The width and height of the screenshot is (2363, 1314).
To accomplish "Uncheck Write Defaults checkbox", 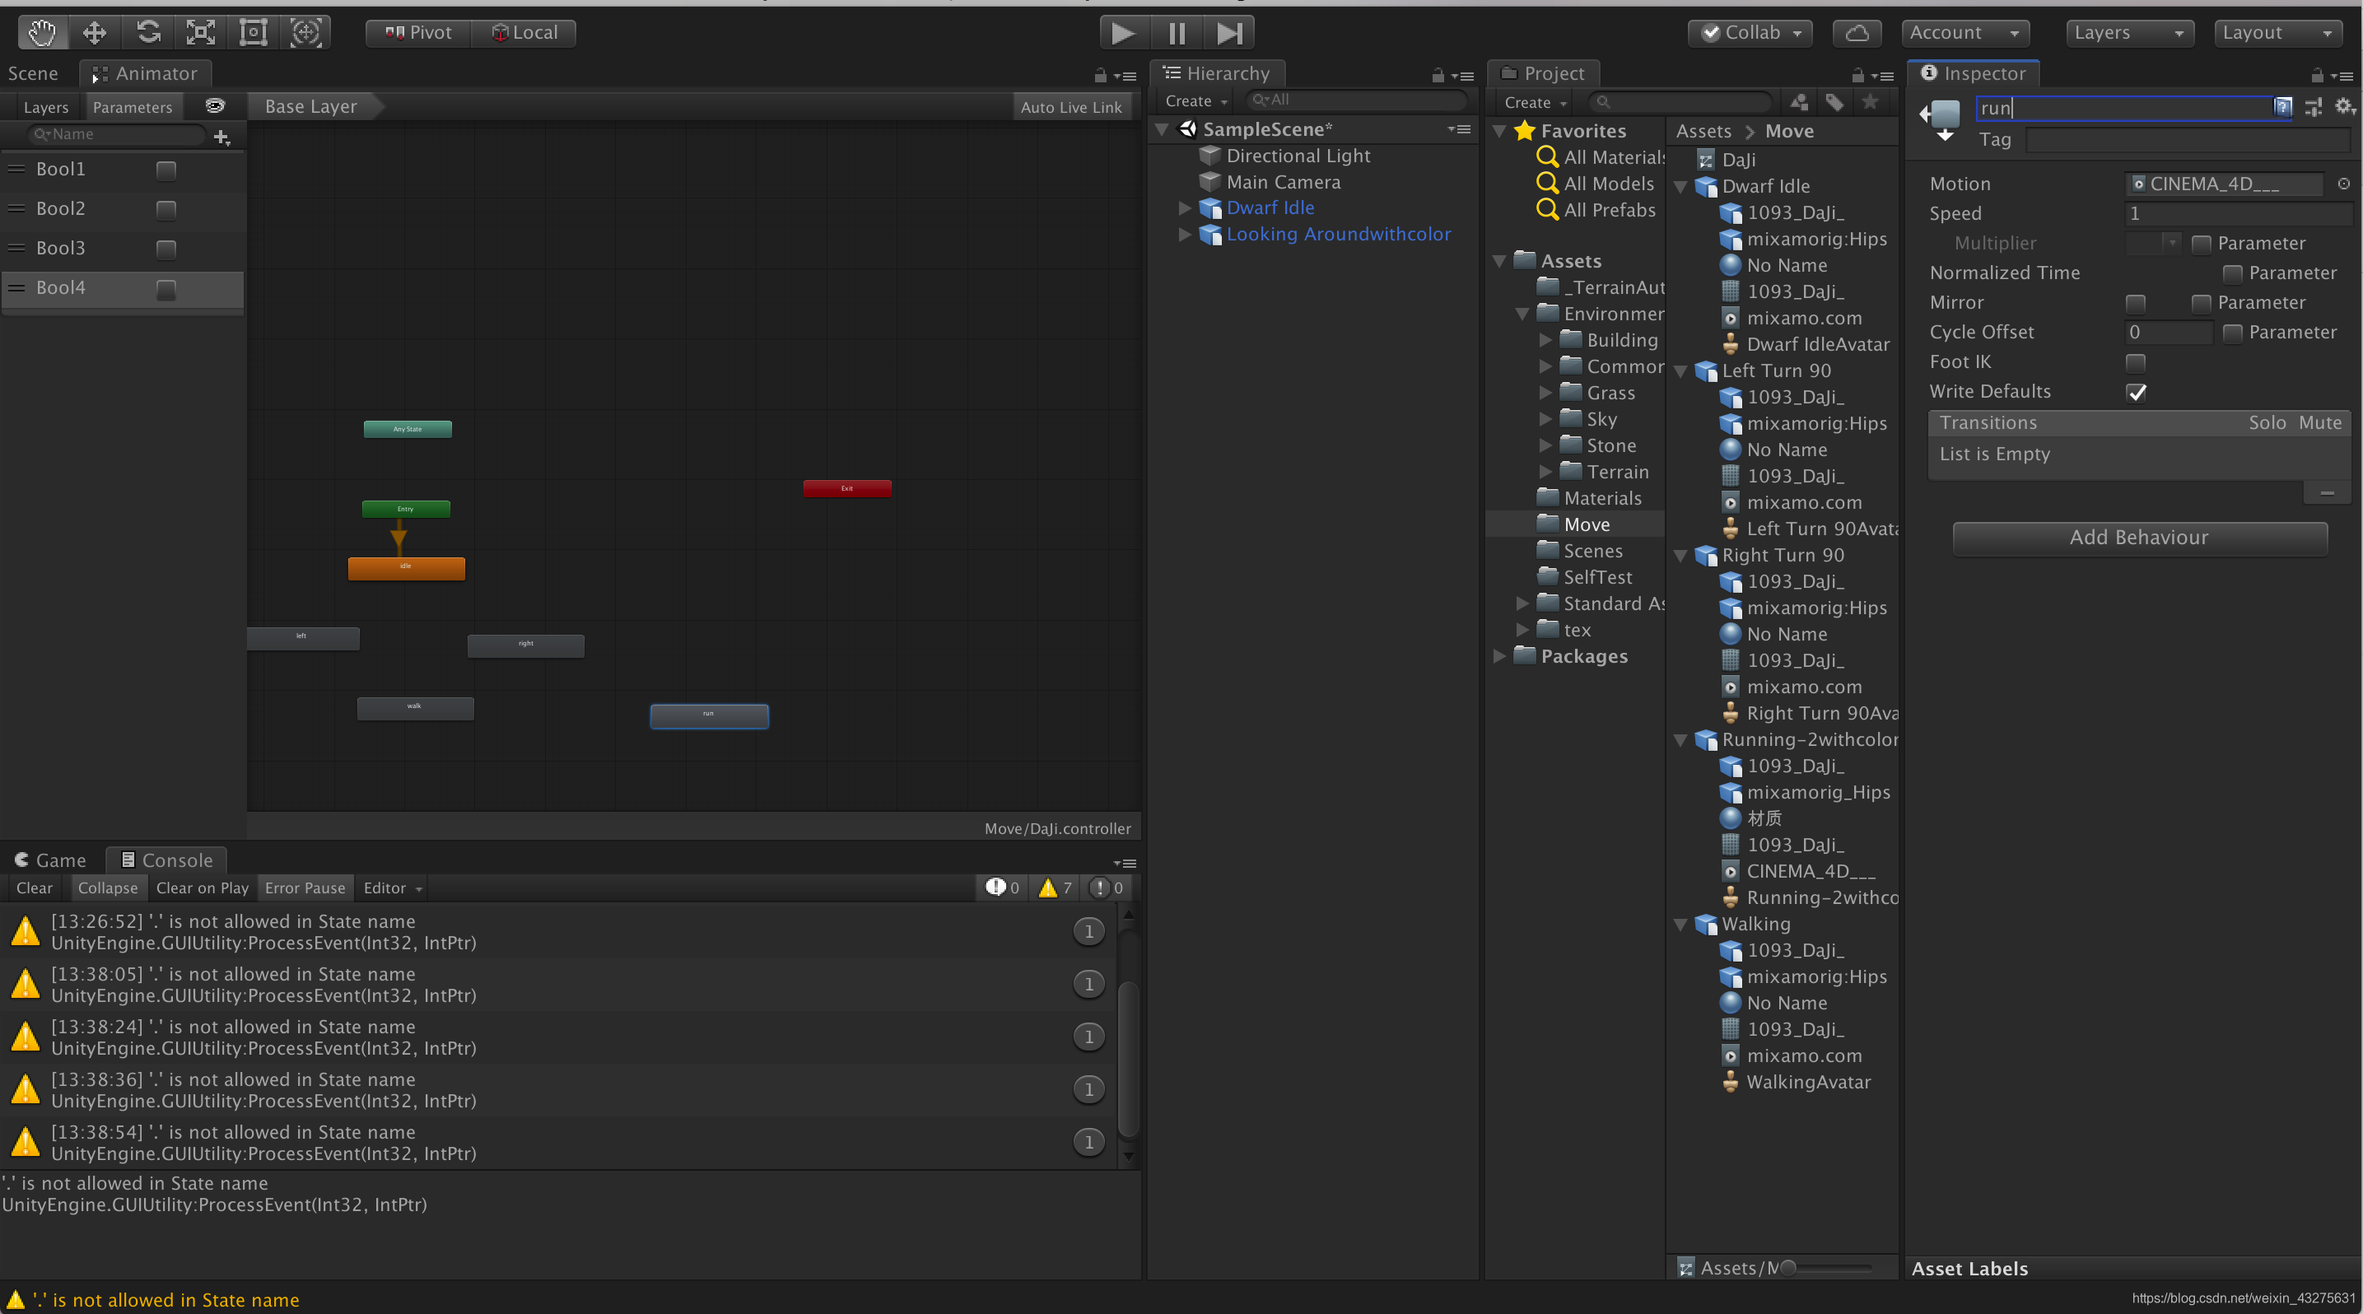I will pyautogui.click(x=2137, y=393).
